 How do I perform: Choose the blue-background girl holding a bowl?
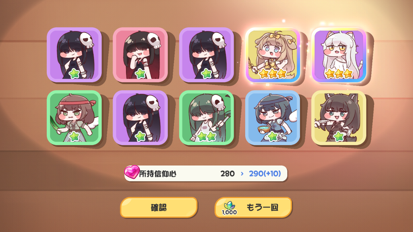coord(272,118)
